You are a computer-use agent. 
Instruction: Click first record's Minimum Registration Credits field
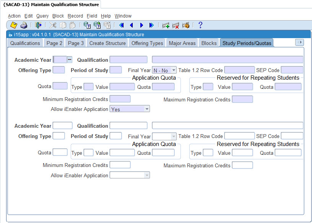coord(120,99)
